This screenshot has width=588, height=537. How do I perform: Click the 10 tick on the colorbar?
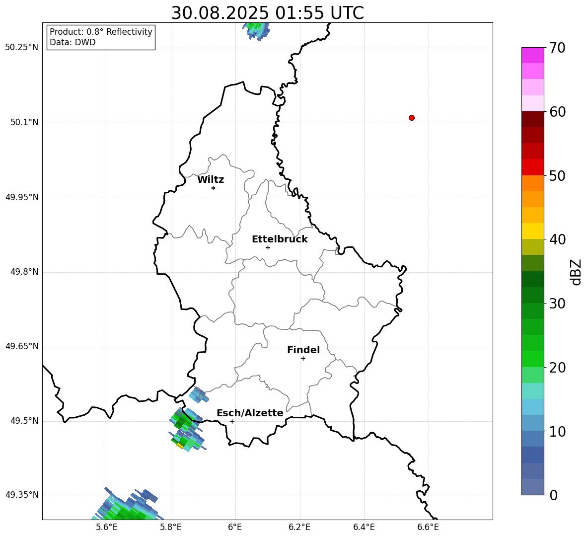pos(557,431)
